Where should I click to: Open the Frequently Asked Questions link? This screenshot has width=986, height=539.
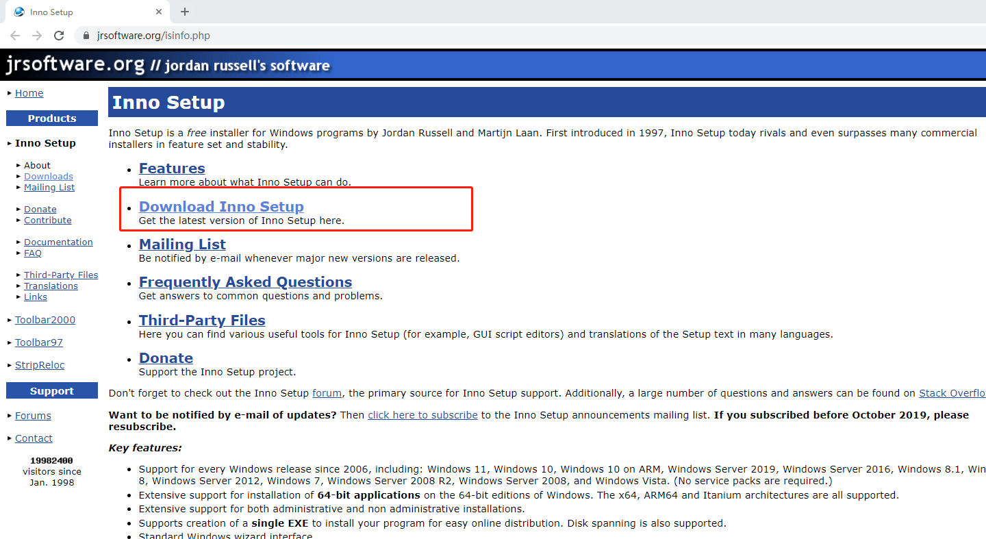245,282
